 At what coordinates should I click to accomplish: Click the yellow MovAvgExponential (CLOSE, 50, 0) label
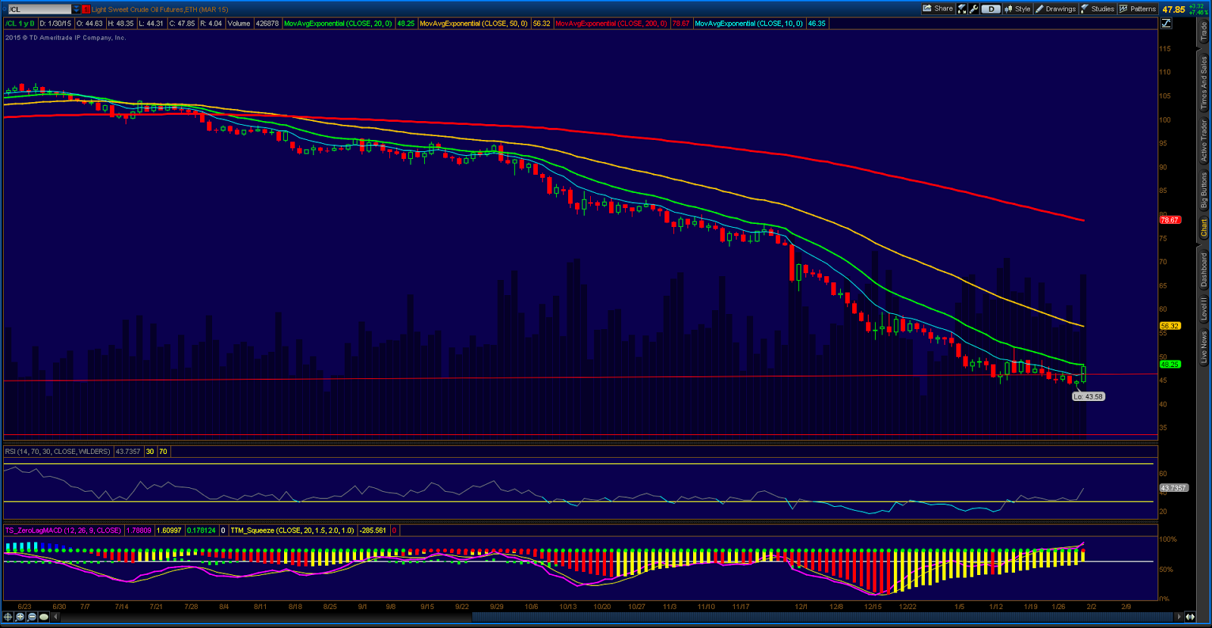point(473,23)
